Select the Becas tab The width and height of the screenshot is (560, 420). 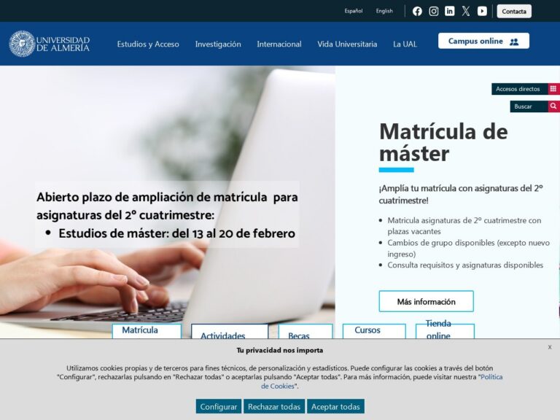pos(299,335)
